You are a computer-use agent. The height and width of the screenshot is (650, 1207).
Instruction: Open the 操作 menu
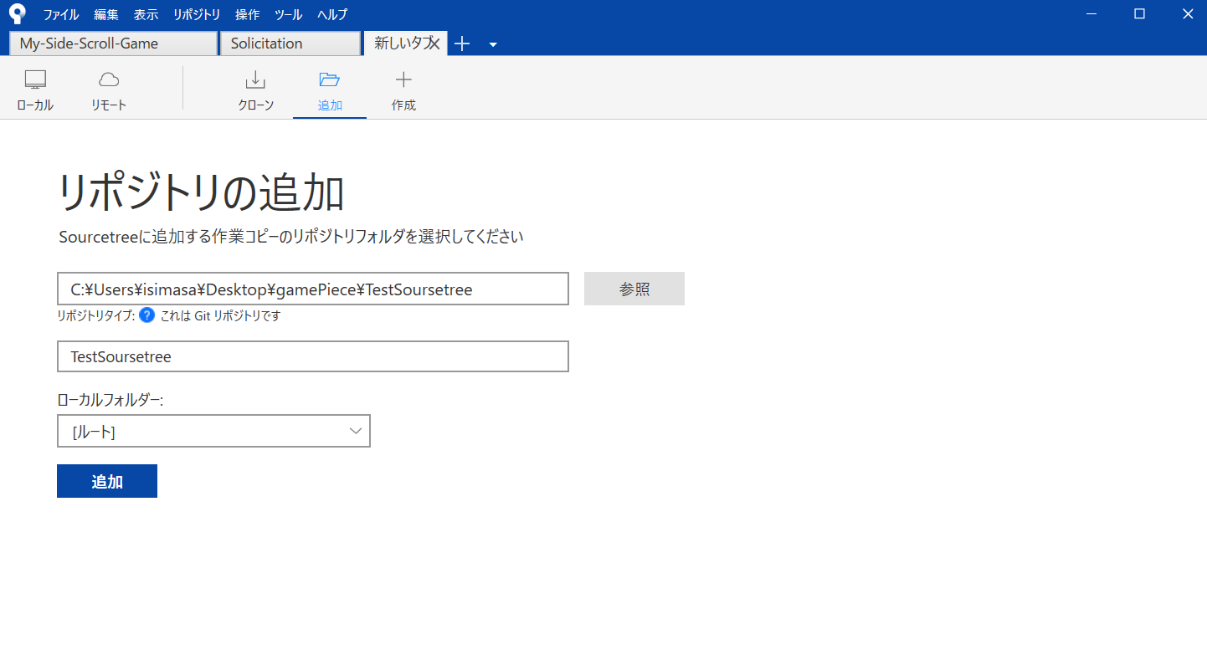247,15
